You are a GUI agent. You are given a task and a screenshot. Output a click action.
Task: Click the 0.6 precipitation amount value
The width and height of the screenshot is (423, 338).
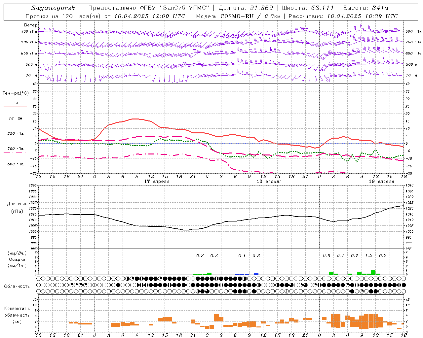tap(327, 255)
